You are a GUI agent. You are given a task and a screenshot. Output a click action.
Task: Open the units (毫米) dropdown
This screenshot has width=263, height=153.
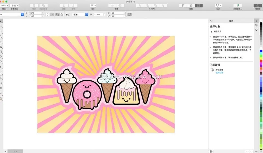(x=80, y=14)
